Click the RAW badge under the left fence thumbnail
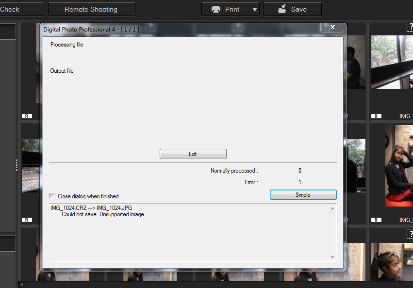 point(27,220)
